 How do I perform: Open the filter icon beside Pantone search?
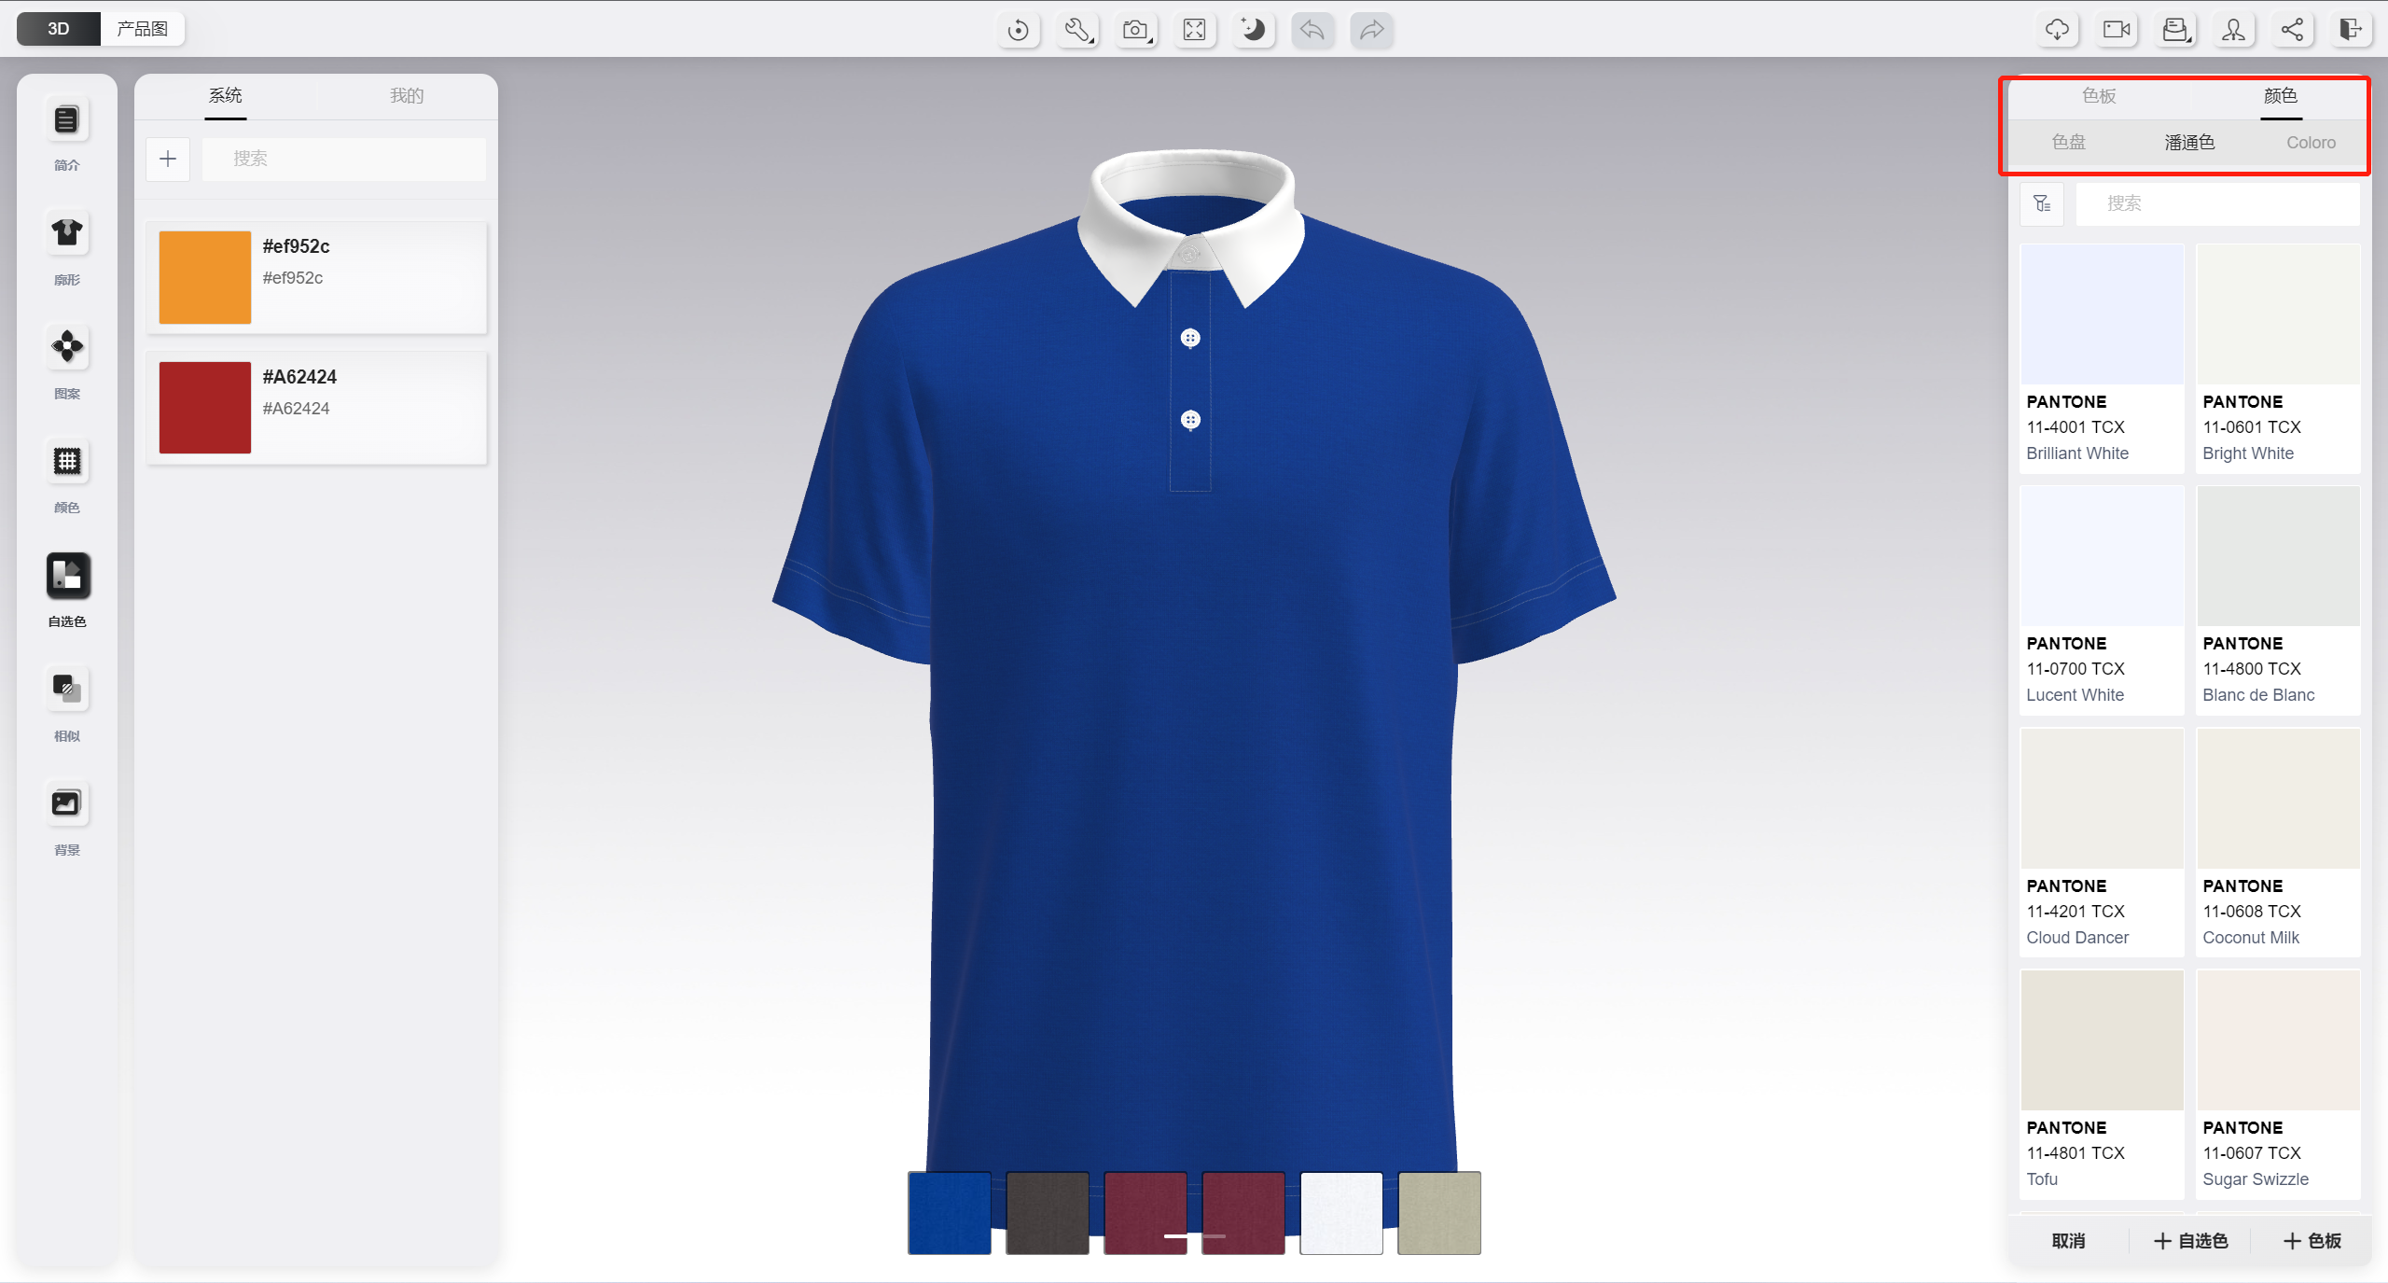pyautogui.click(x=2042, y=203)
